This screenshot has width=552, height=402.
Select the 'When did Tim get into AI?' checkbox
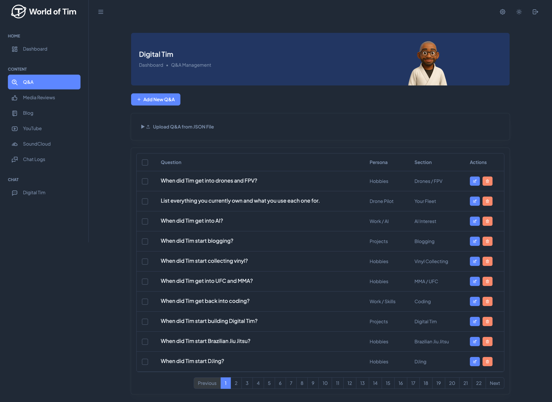pyautogui.click(x=145, y=221)
